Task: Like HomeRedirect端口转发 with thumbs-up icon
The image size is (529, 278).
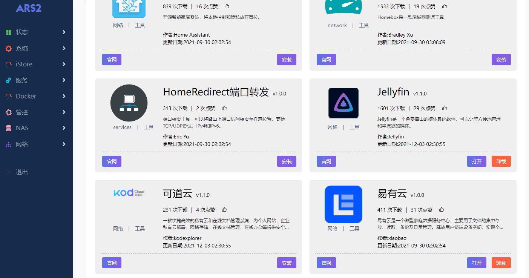Action: 224,108
